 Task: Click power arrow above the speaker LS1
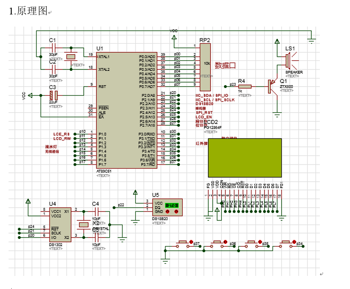pyautogui.click(x=277, y=41)
